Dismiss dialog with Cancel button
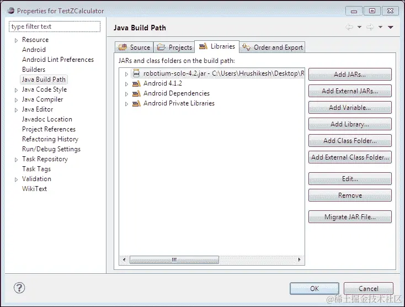The width and height of the screenshot is (405, 307). point(369,288)
